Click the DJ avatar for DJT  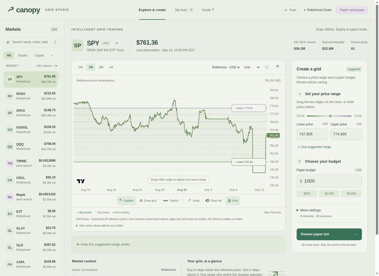10,214
